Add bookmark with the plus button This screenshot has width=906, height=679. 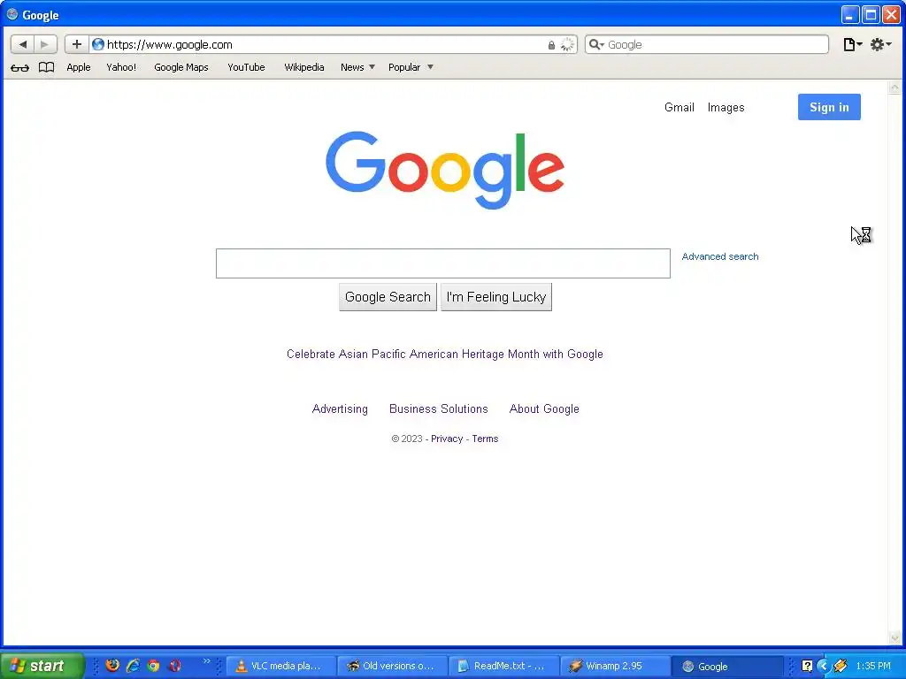(x=76, y=44)
